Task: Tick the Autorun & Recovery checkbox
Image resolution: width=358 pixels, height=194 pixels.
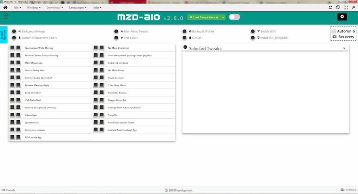Action: (334, 31)
